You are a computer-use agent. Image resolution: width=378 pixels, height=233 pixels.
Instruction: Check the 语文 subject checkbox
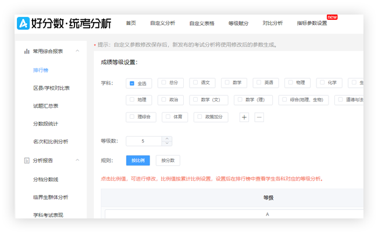click(195, 83)
